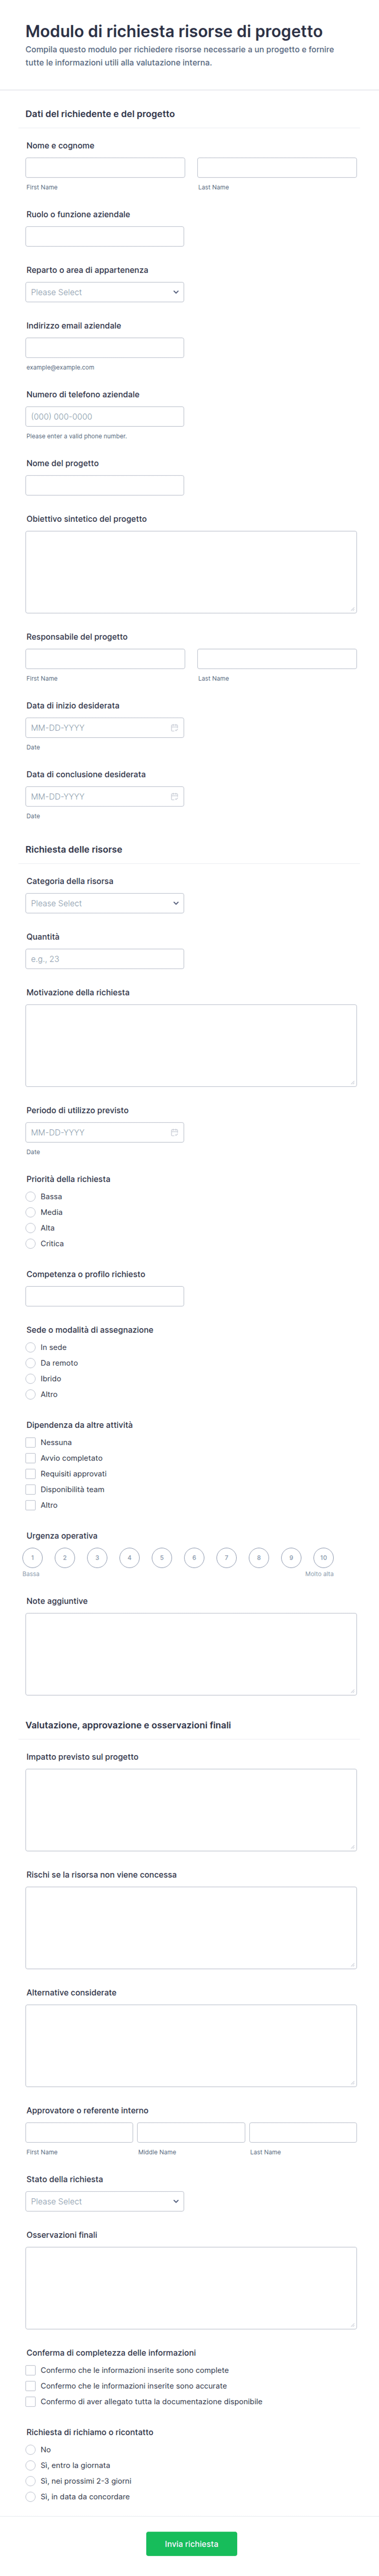Open calendar icon for Data di conclusione desiderata
The image size is (379, 2576).
coord(174,797)
